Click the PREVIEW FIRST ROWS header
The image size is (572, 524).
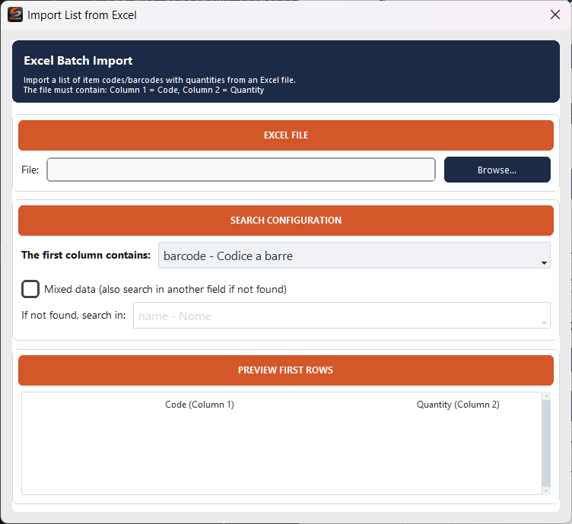(x=286, y=370)
